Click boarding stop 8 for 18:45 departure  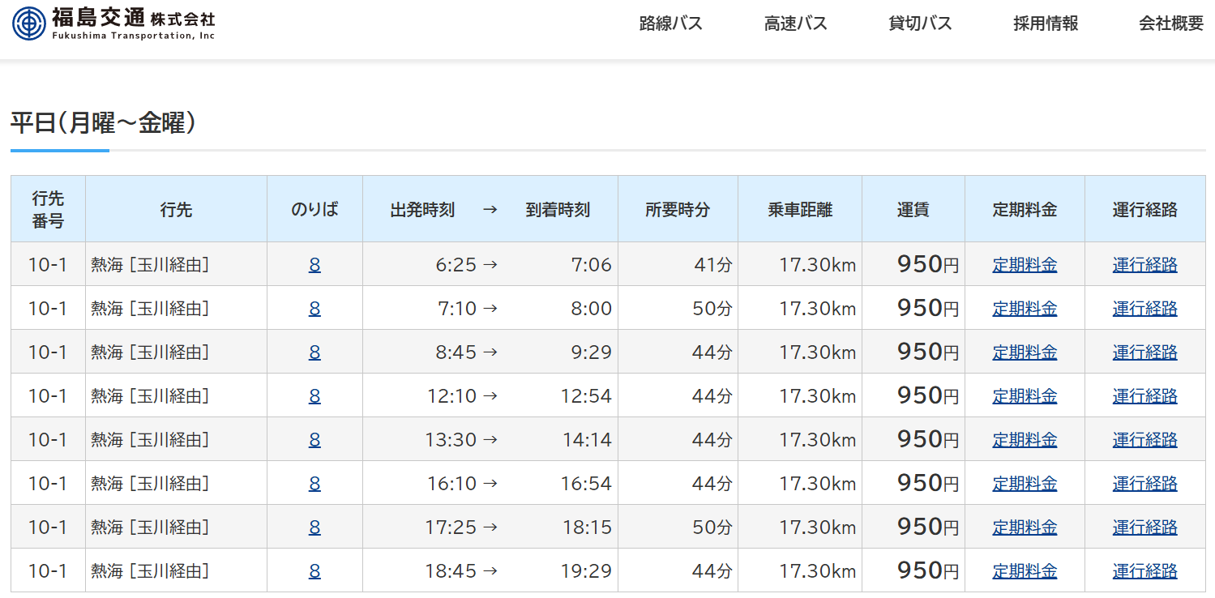click(x=314, y=571)
